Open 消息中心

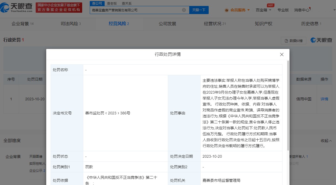302,10
